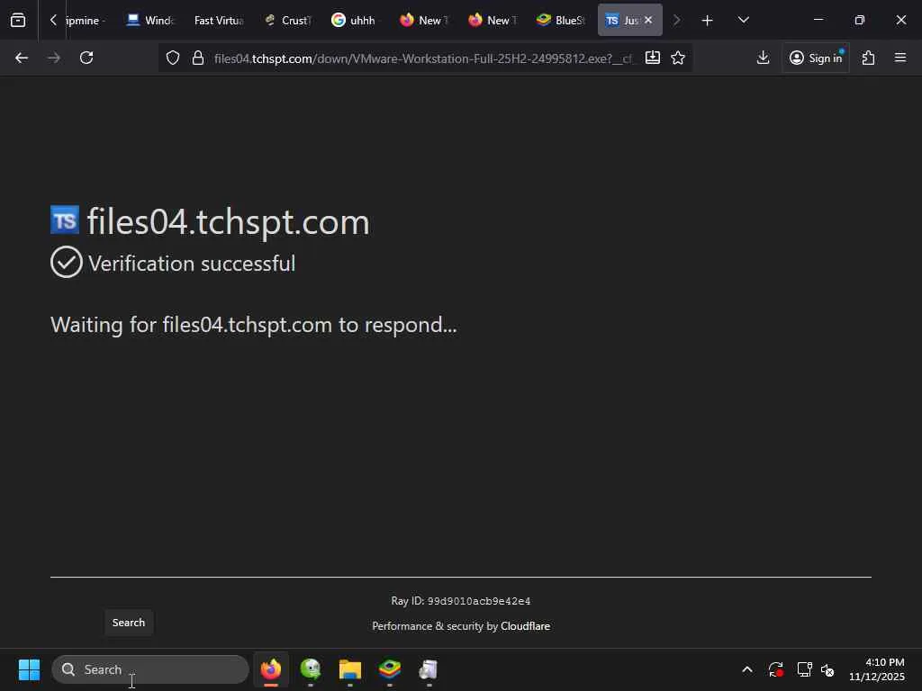
Task: Click the verification checkmark circle icon
Action: 67,262
